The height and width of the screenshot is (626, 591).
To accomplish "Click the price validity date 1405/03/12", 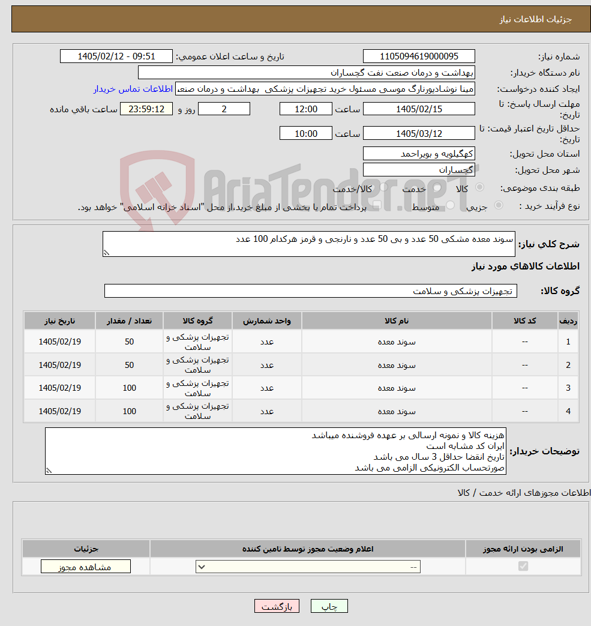I will click(419, 133).
